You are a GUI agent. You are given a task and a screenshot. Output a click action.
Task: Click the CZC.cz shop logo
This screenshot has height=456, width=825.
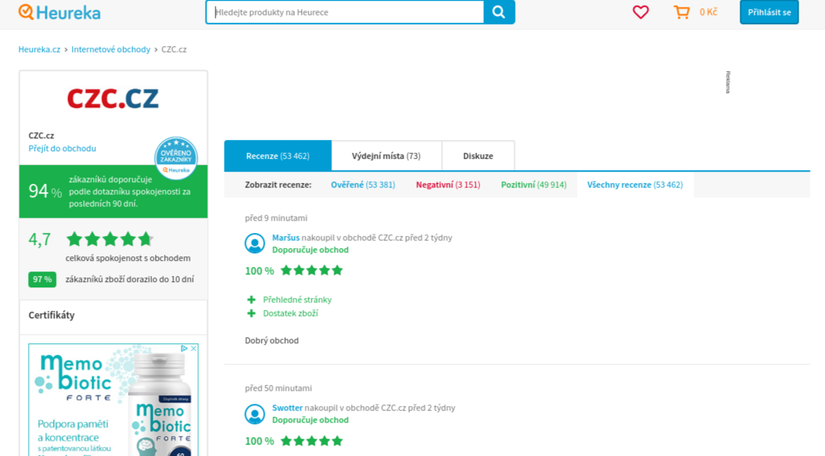tap(113, 98)
